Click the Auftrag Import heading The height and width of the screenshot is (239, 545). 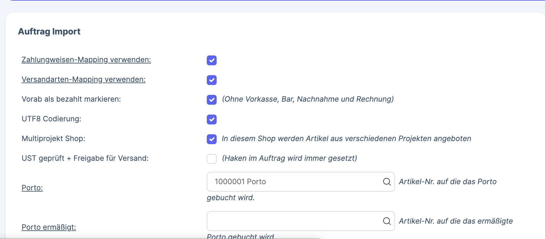[x=49, y=31]
